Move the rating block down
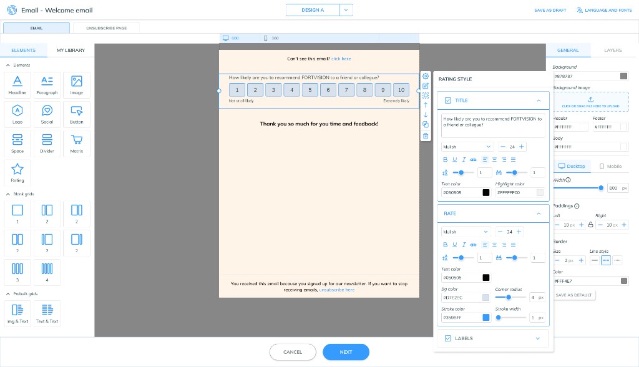Image resolution: width=639 pixels, height=367 pixels. 426,115
